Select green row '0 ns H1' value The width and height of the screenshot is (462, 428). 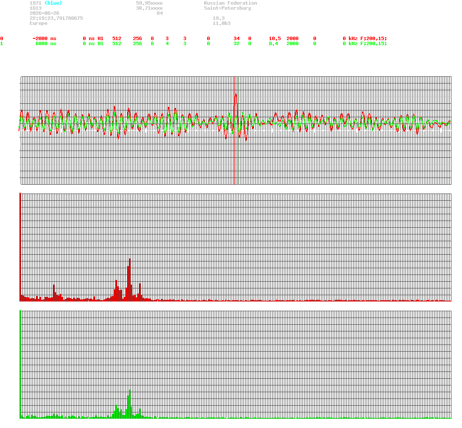coord(93,43)
